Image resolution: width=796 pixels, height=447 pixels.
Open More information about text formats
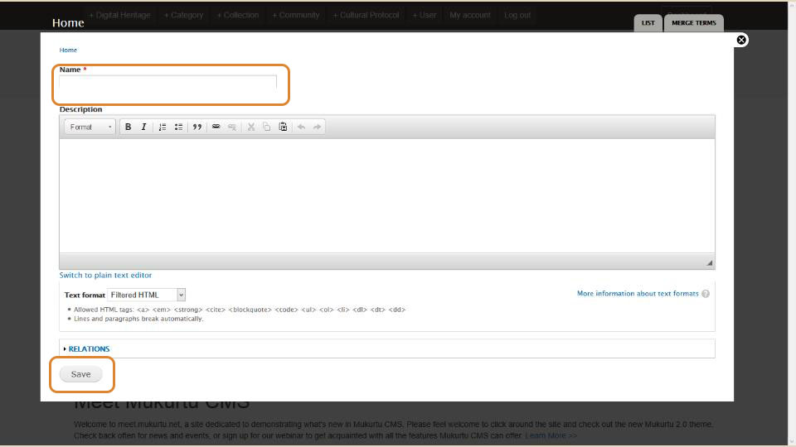[x=638, y=293]
